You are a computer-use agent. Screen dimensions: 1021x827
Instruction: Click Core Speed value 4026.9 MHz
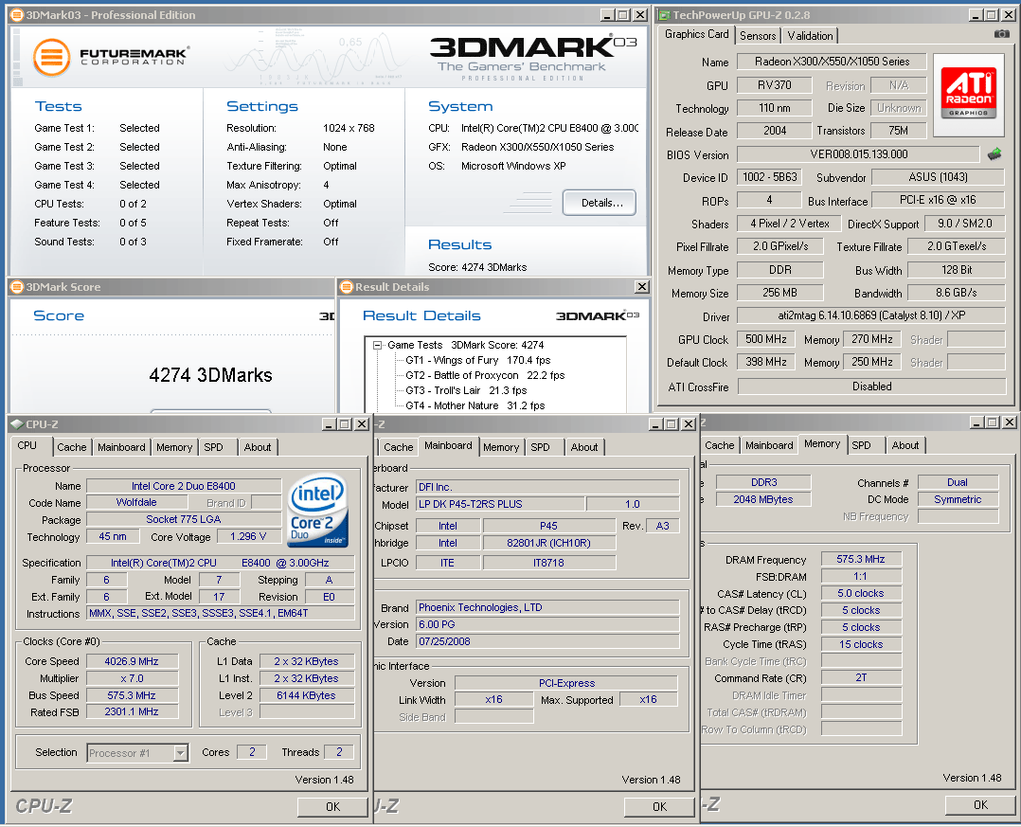click(132, 661)
